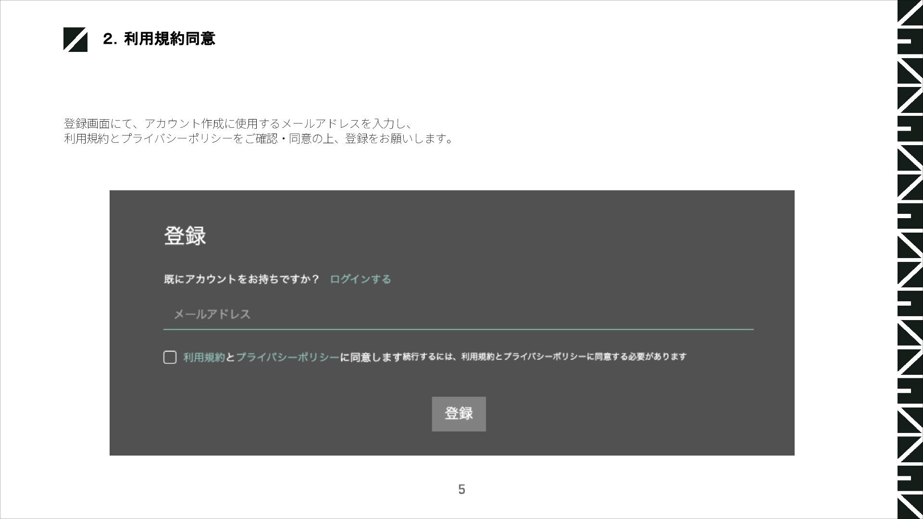Click the bottommost tile of right border pattern
Viewport: 923px width, 519px height.
click(910, 506)
